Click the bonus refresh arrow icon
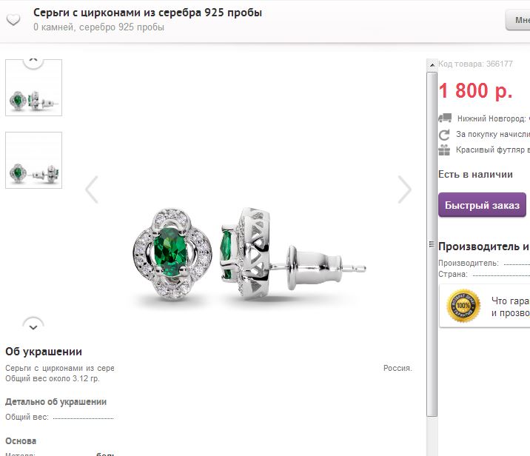530x456 pixels. [x=444, y=135]
